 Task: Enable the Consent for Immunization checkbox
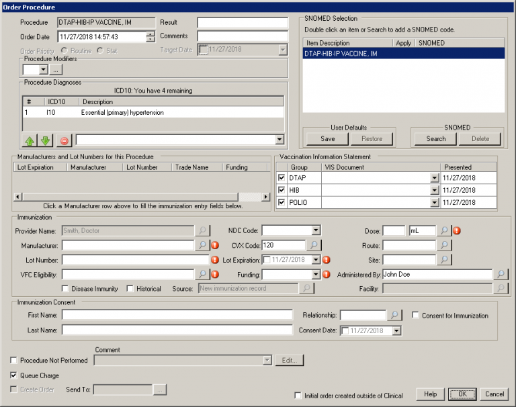(417, 316)
